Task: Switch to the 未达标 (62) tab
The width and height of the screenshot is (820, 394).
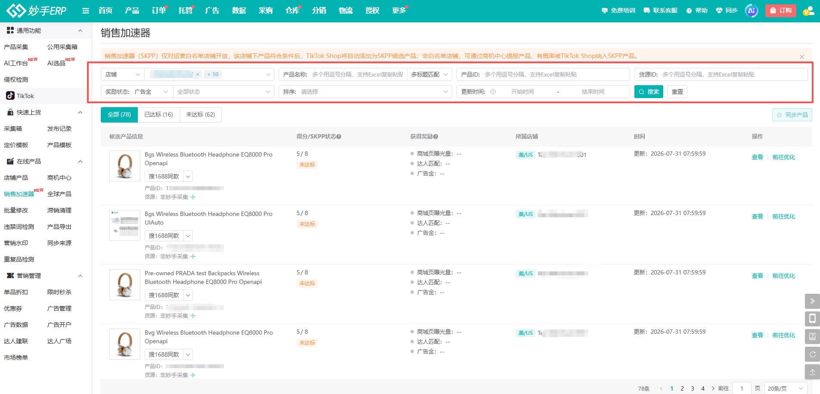Action: (201, 115)
